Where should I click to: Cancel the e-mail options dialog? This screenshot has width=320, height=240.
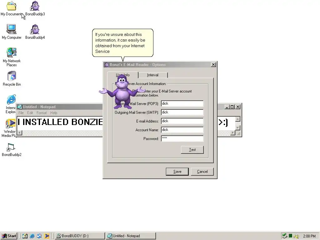[202, 172]
